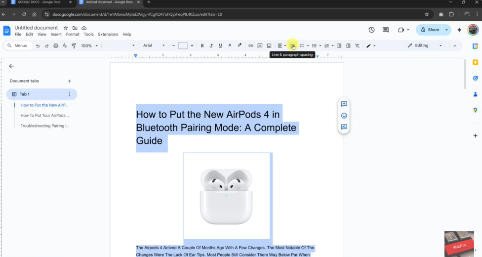This screenshot has width=482, height=257.
Task: Open numbered list options dropdown arrow
Action: point(332,45)
